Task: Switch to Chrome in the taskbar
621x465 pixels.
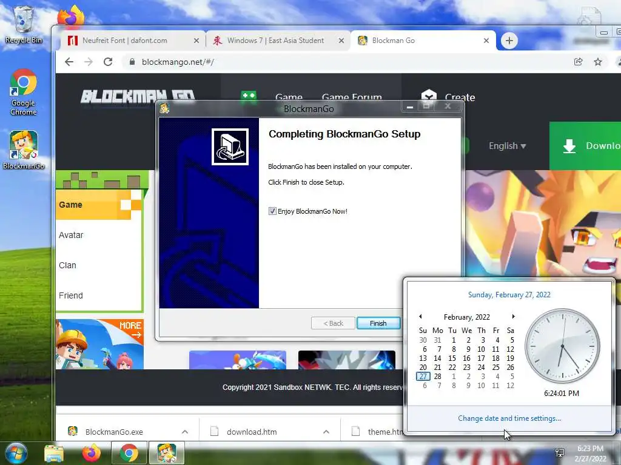Action: (x=129, y=453)
